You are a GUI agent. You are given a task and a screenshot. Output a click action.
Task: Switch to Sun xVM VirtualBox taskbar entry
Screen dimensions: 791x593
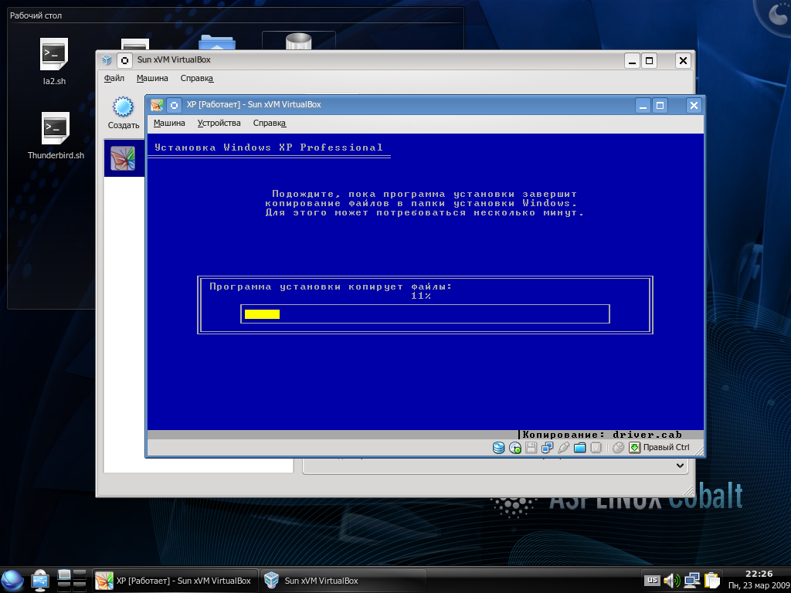[x=344, y=581]
